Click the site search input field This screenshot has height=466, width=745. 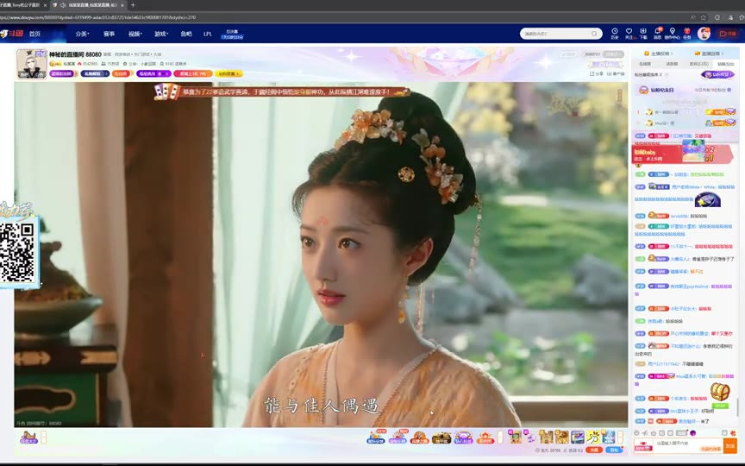click(553, 34)
